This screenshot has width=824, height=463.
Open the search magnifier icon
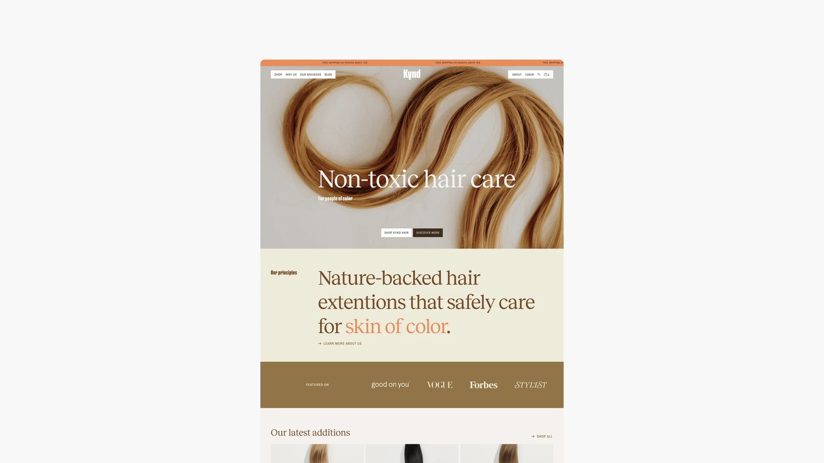pyautogui.click(x=539, y=74)
